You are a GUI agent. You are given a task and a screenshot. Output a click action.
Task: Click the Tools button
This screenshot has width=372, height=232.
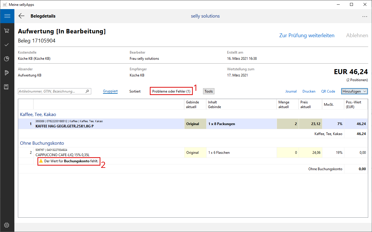pos(209,91)
